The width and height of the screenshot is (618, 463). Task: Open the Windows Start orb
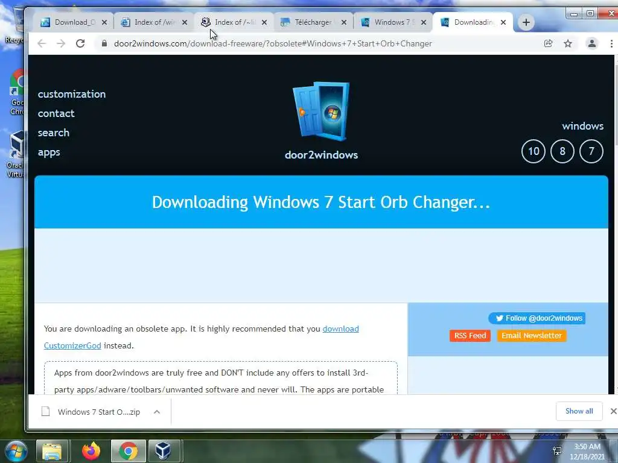pos(15,451)
